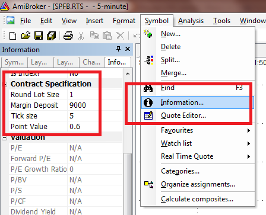Screen dimensions: 266x215
Task: Collapse the Contract Specification section
Action: (5, 84)
